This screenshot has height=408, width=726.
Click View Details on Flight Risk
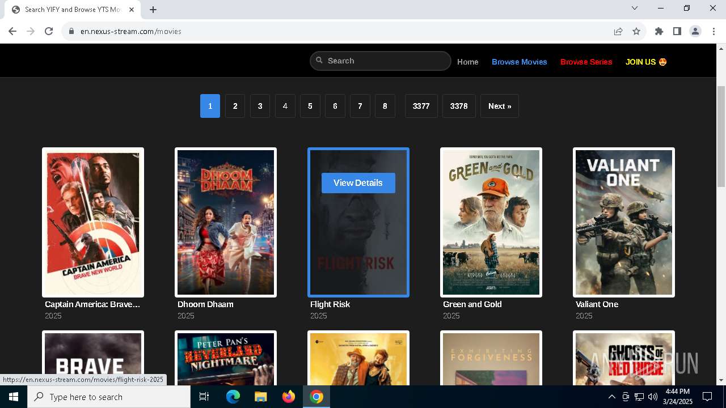[x=358, y=183]
